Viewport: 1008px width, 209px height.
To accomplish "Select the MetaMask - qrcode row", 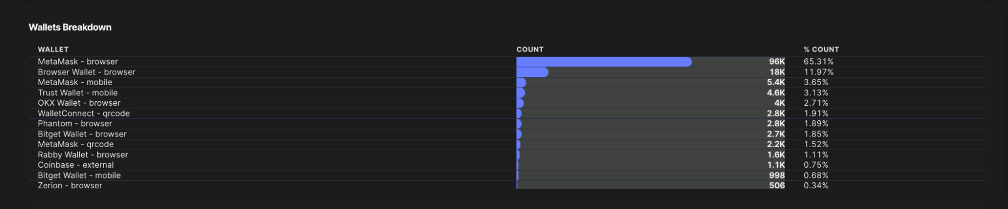I will pos(507,144).
